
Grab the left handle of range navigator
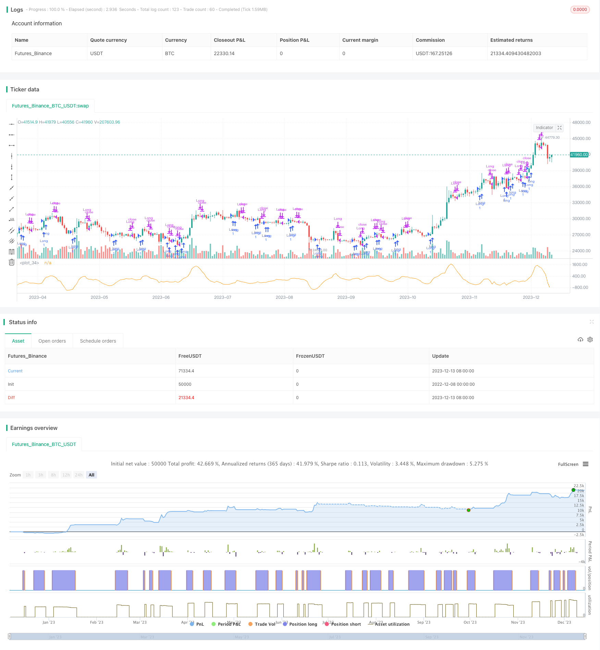10,637
